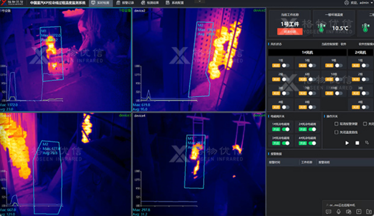Click the green thermometer icon for floor temperature
Viewport: 374px width, 216px height.
(322, 28)
